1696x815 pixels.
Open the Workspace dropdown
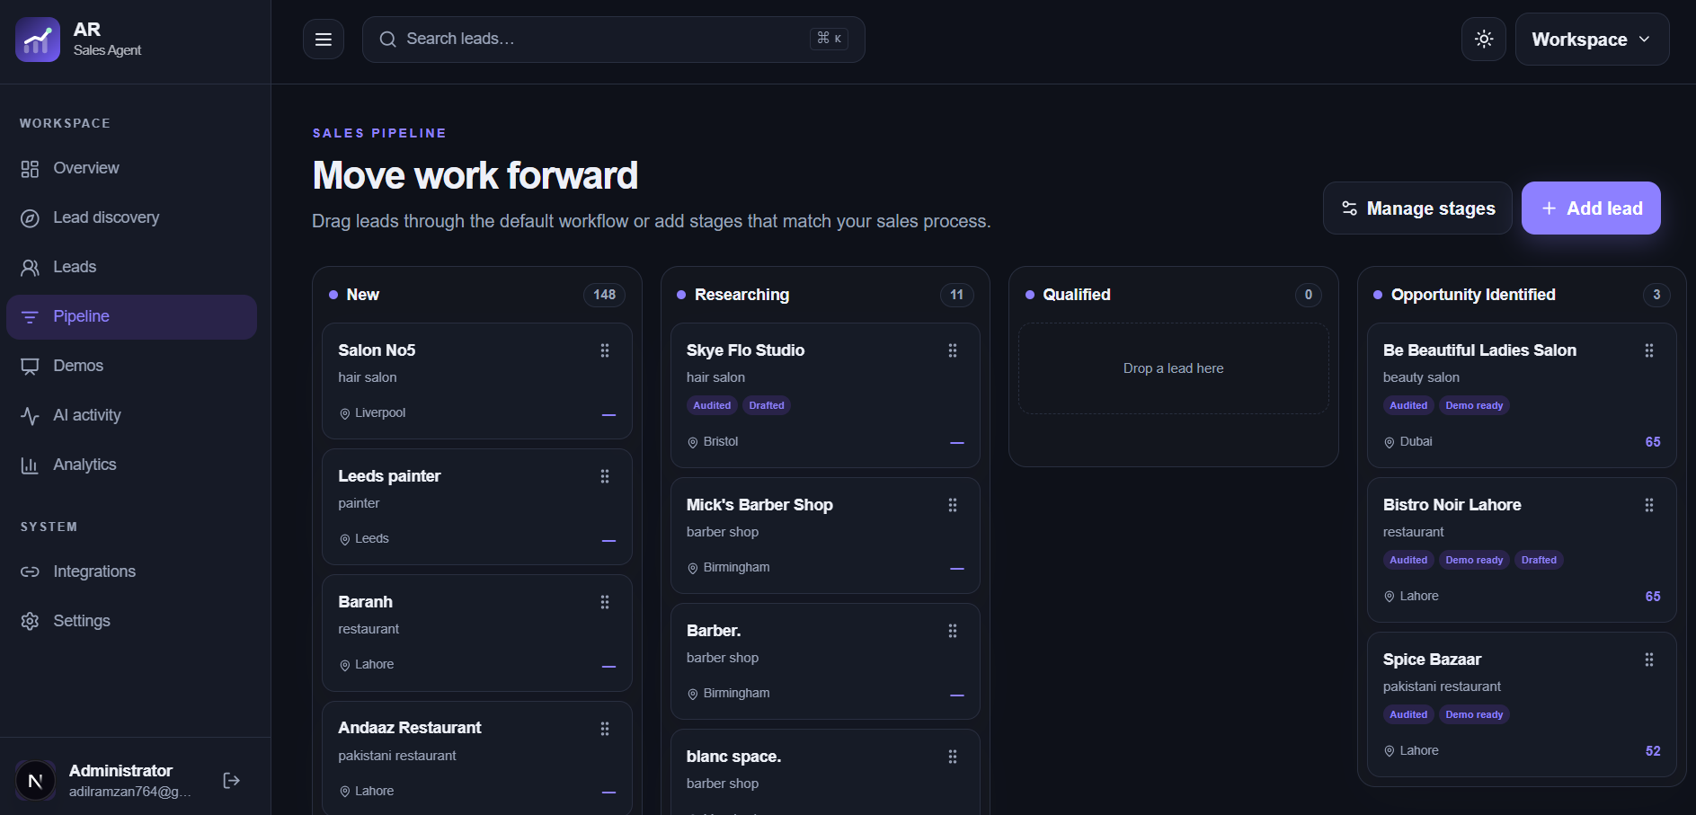pos(1592,40)
